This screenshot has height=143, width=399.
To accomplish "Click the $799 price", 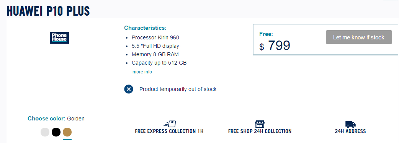I will [275, 46].
